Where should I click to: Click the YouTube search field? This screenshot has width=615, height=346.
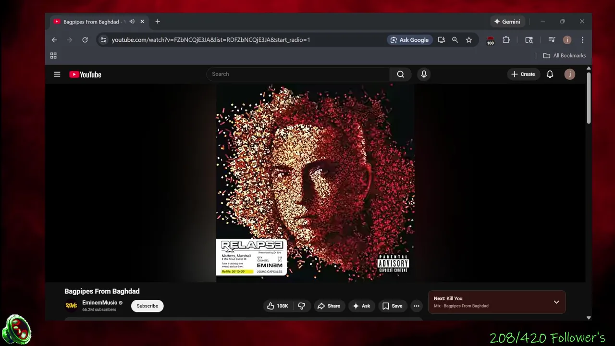(x=298, y=74)
